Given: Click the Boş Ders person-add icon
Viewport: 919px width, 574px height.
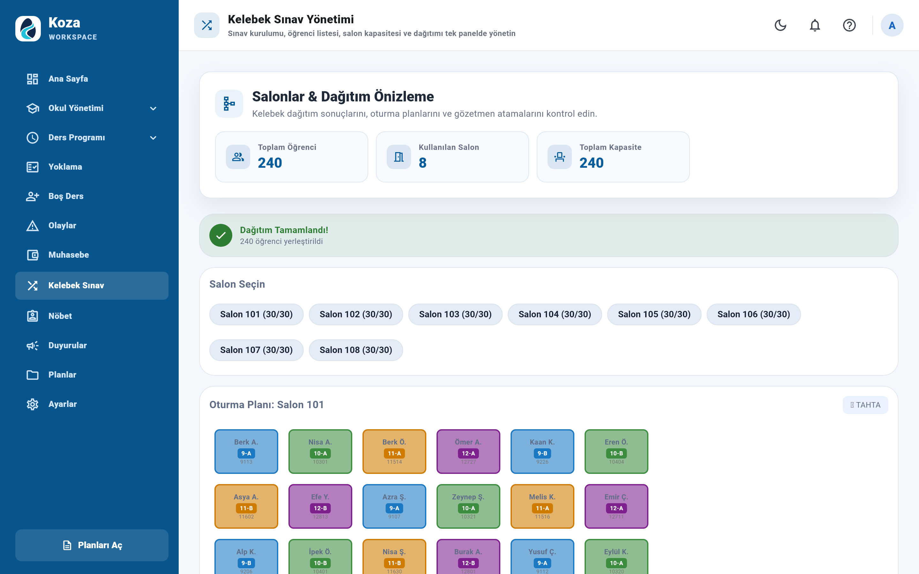Looking at the screenshot, I should coord(33,196).
